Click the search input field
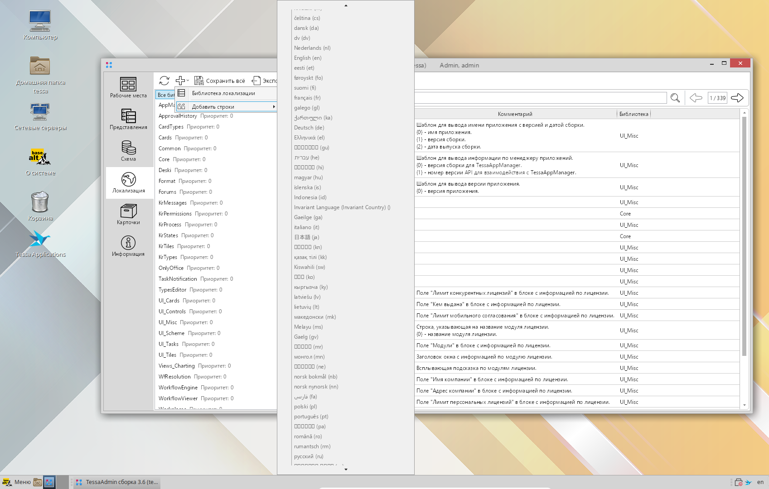This screenshot has height=489, width=769. point(539,98)
